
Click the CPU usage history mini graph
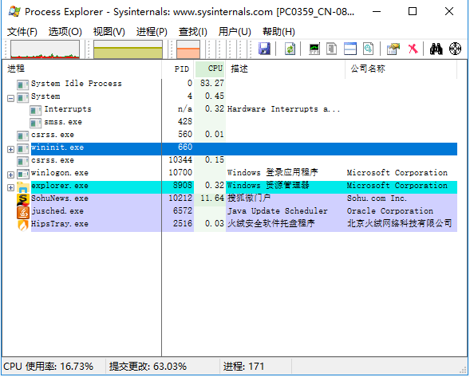pyautogui.click(x=45, y=49)
